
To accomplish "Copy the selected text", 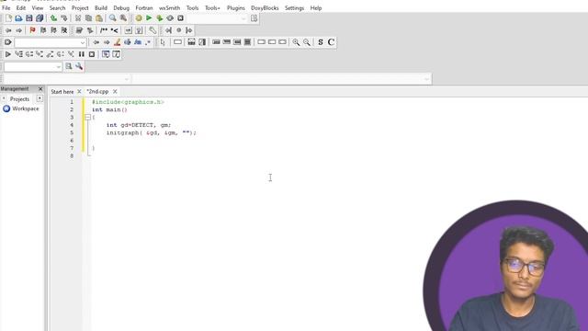I will (x=88, y=18).
